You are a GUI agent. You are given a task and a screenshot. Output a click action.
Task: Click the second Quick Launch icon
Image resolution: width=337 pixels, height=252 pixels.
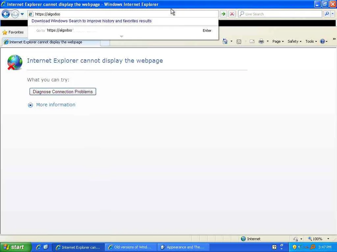coord(46,247)
